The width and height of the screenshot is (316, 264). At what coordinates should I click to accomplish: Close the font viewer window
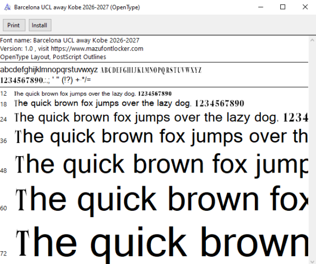pyautogui.click(x=305, y=7)
